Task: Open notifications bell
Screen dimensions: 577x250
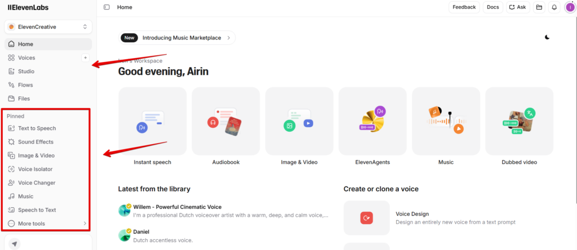Action: click(x=554, y=7)
